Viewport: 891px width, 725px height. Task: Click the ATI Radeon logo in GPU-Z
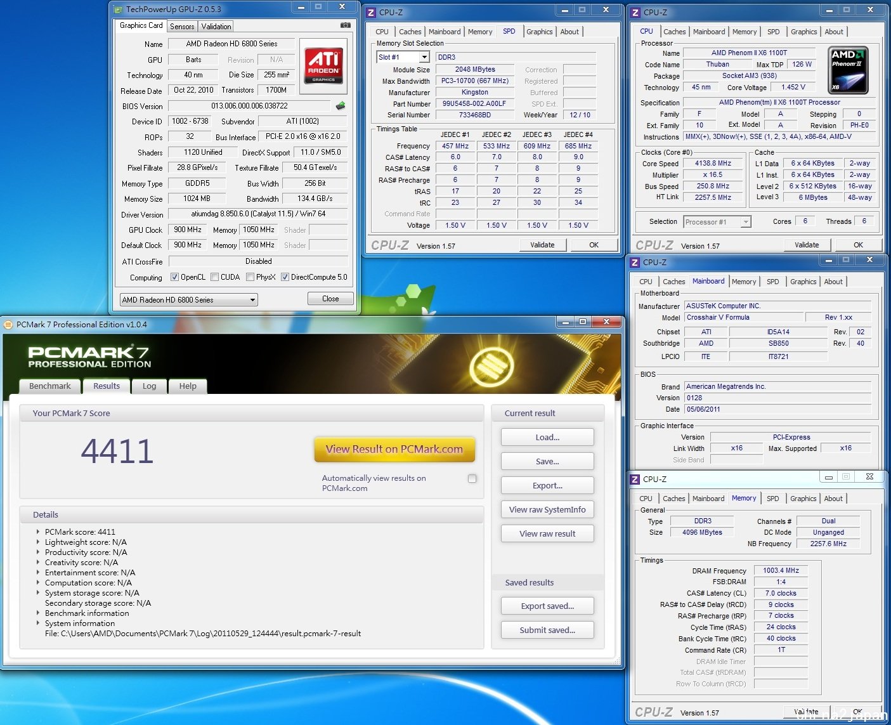[324, 65]
